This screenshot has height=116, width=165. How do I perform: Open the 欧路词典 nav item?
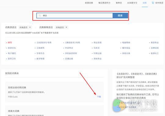tap(89, 3)
